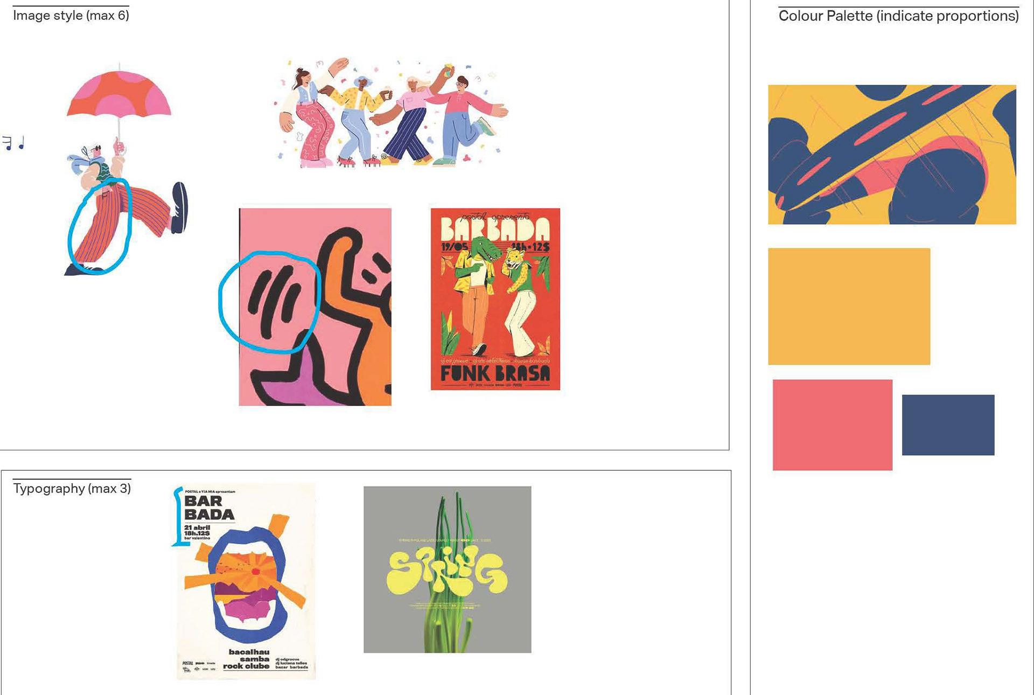The width and height of the screenshot is (1034, 695).
Task: Select the Colour Palette heading text
Action: pyautogui.click(x=898, y=16)
